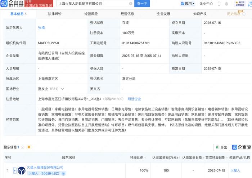
Task: Click the Qcc.com logo icon
Action: coord(4,4)
